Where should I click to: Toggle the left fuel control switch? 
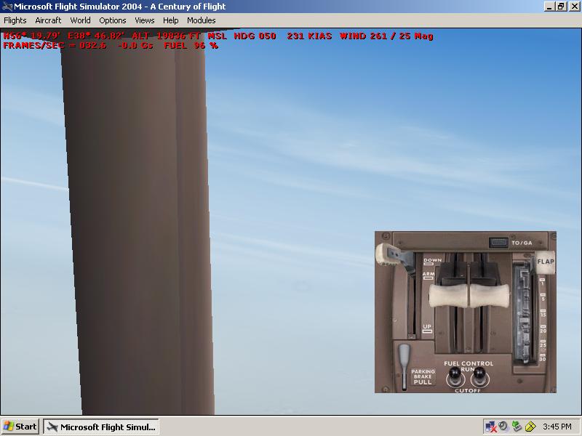(x=454, y=376)
